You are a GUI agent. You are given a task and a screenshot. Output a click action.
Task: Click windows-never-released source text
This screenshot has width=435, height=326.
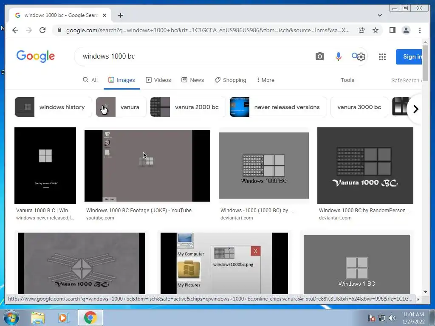click(45, 218)
